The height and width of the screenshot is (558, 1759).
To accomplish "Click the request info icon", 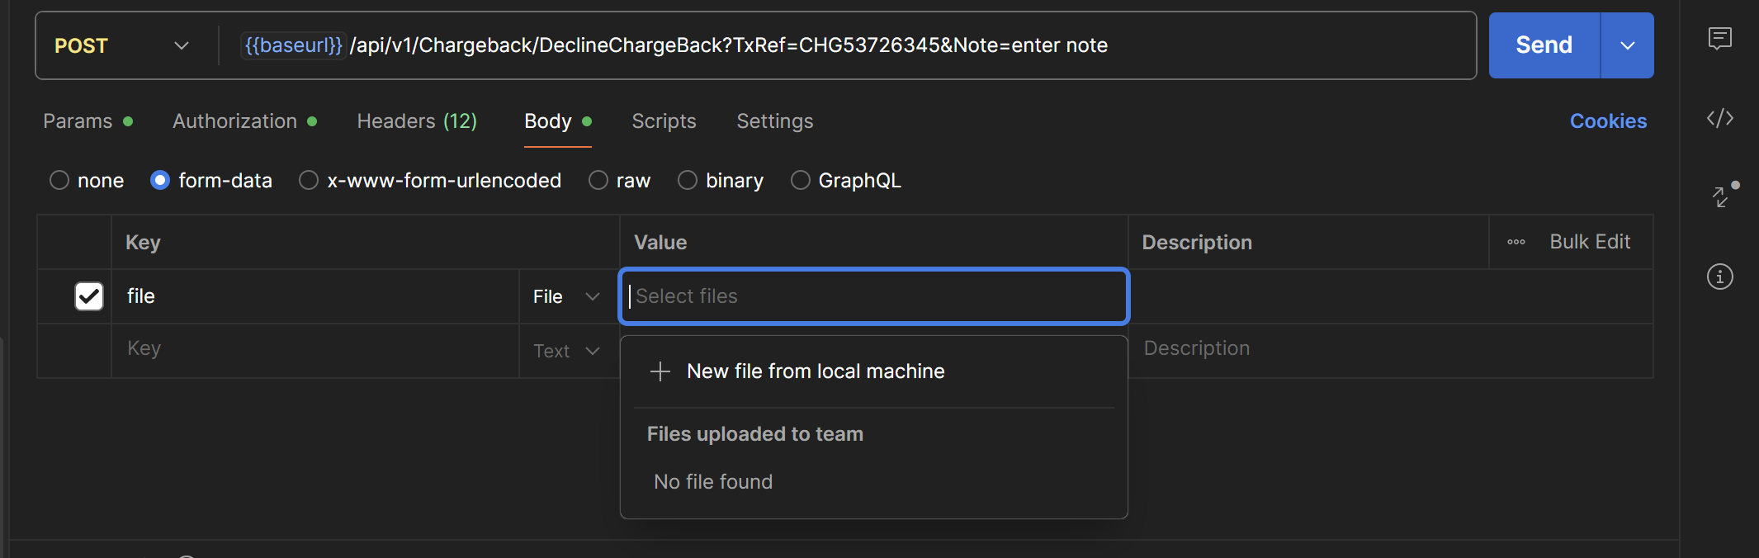I will [x=1719, y=277].
